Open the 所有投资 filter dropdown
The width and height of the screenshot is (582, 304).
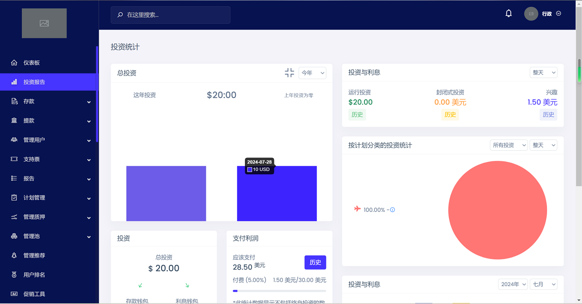pyautogui.click(x=509, y=145)
